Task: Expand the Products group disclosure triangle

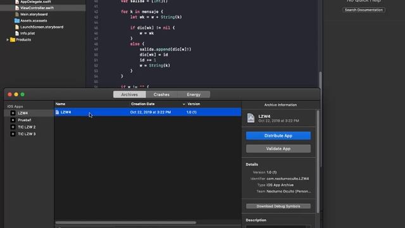Action: click(x=8, y=40)
